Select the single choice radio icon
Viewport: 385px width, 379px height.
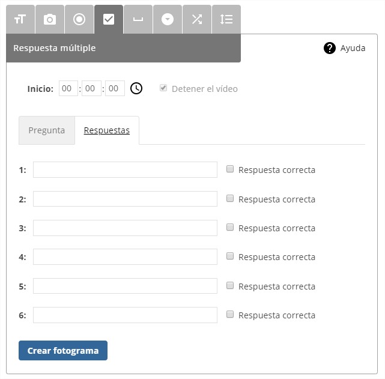tap(79, 19)
